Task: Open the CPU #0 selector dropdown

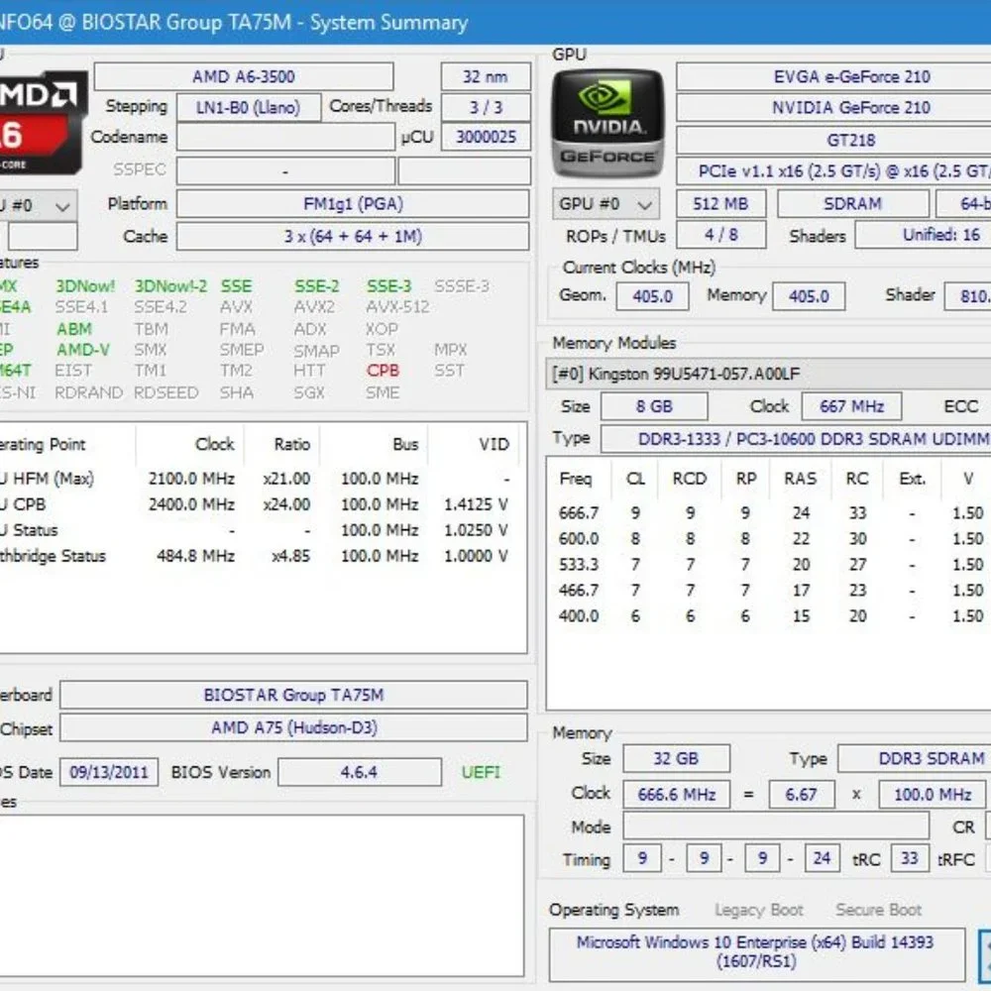Action: (x=38, y=206)
